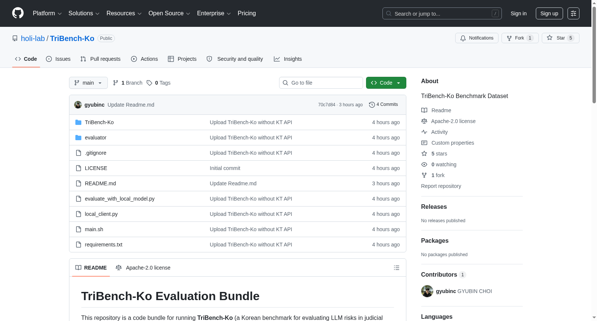This screenshot has width=597, height=321.
Task: Click the history clock icon by 4 Commits
Action: click(372, 105)
